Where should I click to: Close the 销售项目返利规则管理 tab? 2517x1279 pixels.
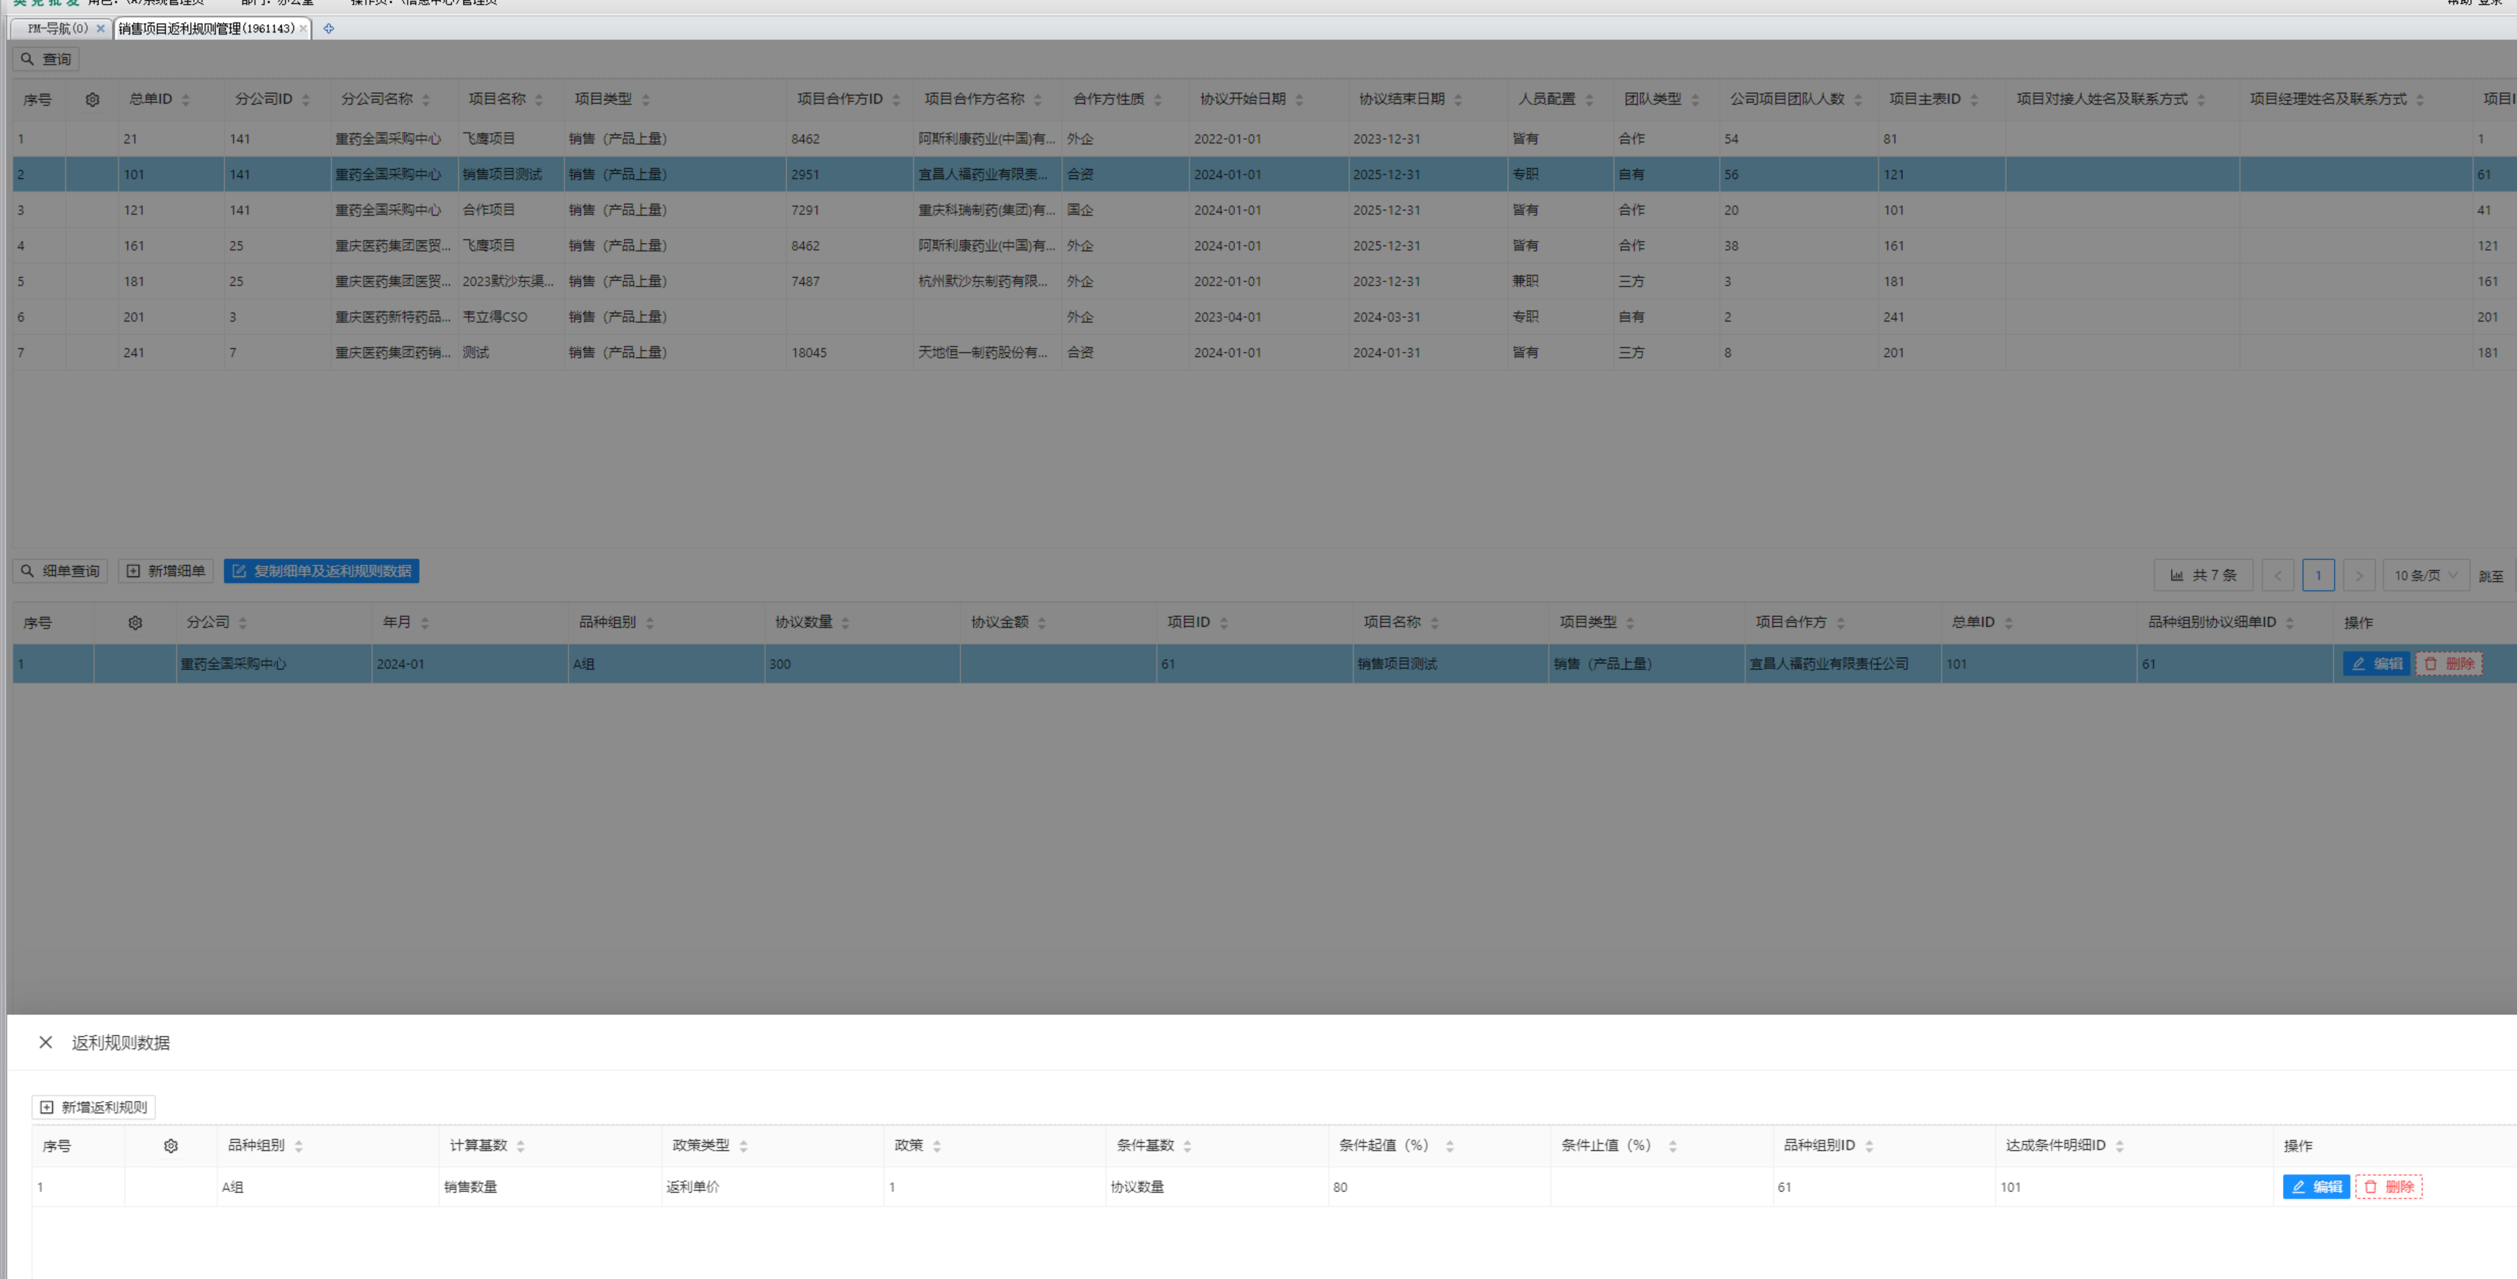(x=303, y=28)
